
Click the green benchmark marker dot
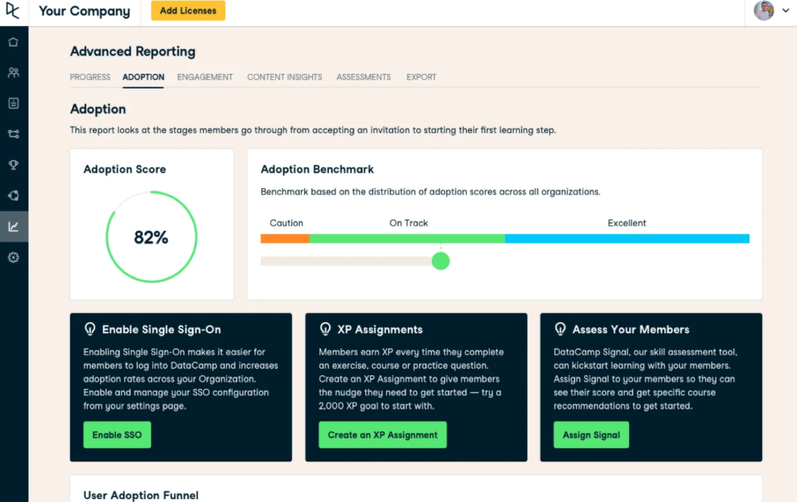(441, 262)
